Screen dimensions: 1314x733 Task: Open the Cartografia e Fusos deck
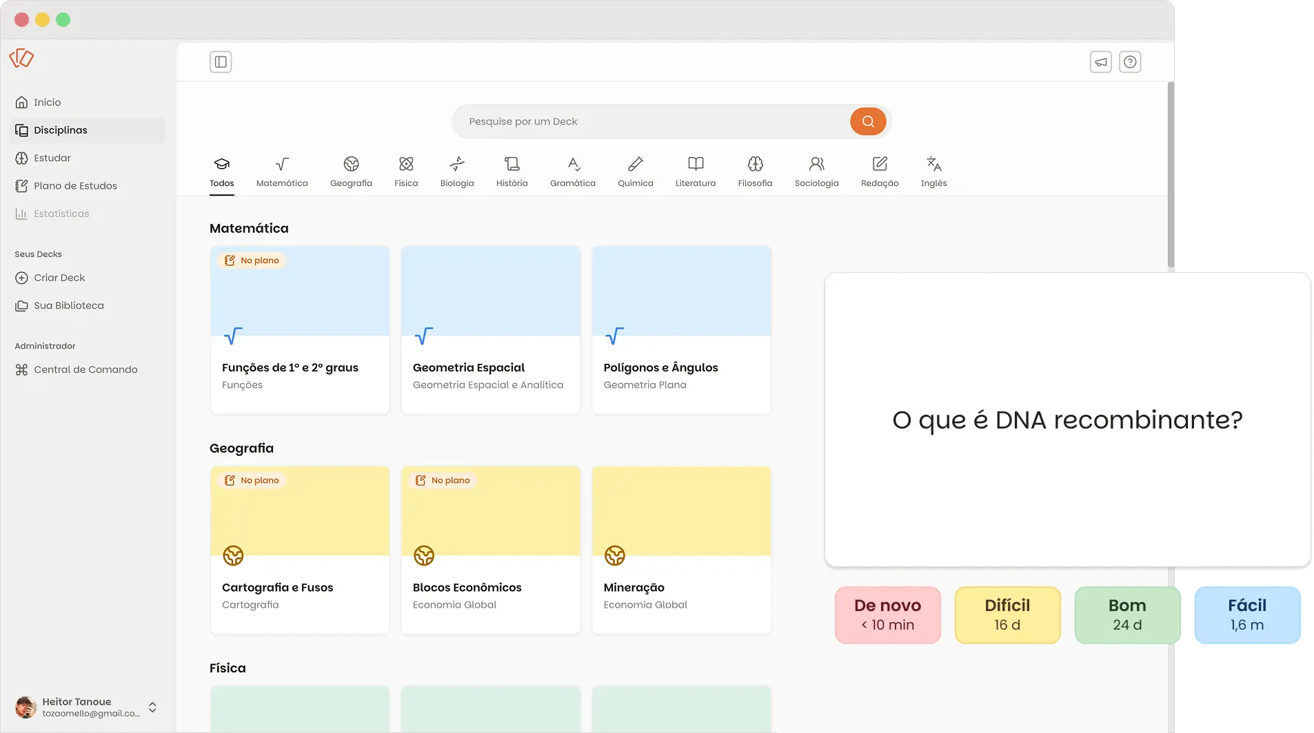pos(300,550)
